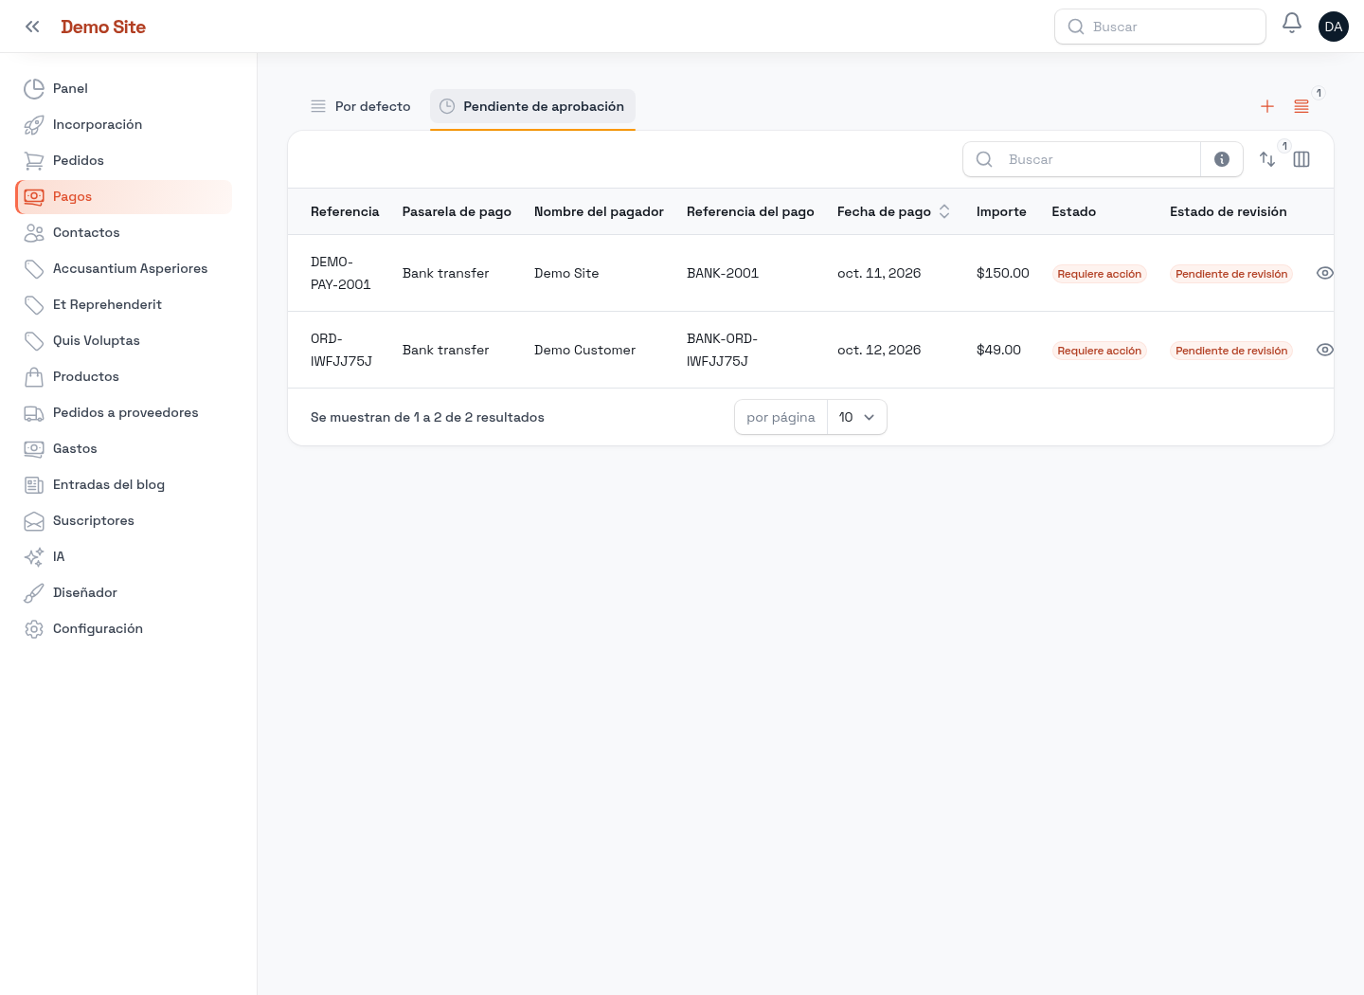
Task: Open the filters list icon with badge
Action: tap(1301, 106)
